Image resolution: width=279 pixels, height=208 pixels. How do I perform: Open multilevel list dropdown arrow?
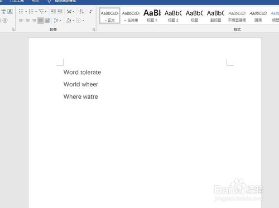(46, 12)
